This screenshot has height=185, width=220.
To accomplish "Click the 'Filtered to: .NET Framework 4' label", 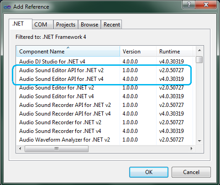I will [x=51, y=37].
